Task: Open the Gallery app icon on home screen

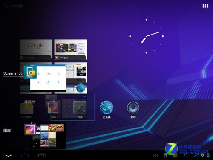Action: [x=53, y=108]
